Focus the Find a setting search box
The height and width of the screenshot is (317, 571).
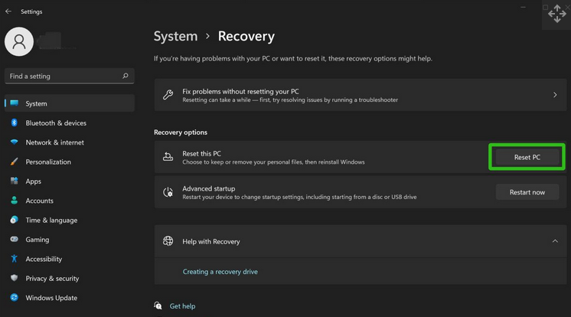tap(69, 76)
